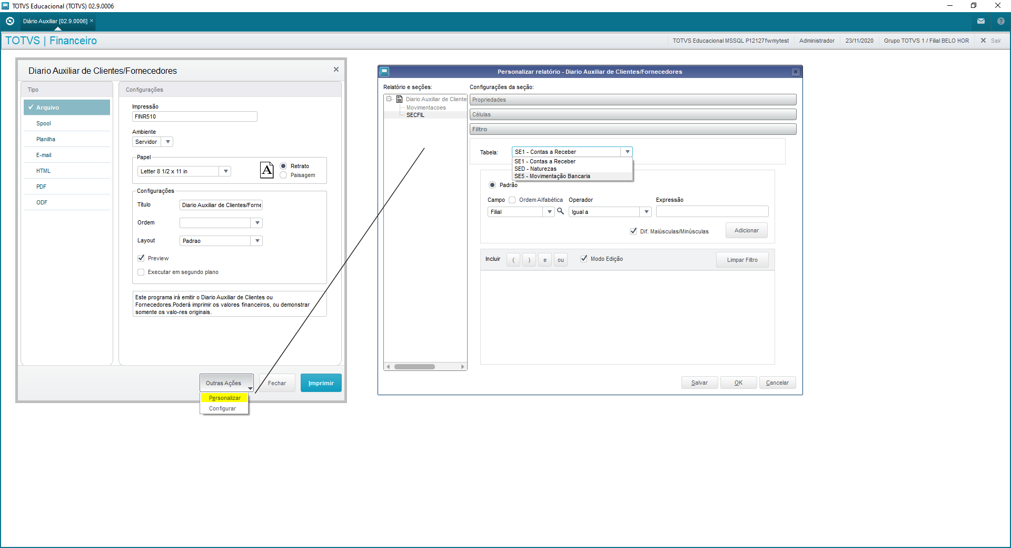Toggle the Preview checkbox
Screen dimensions: 1011x548
[x=141, y=258]
